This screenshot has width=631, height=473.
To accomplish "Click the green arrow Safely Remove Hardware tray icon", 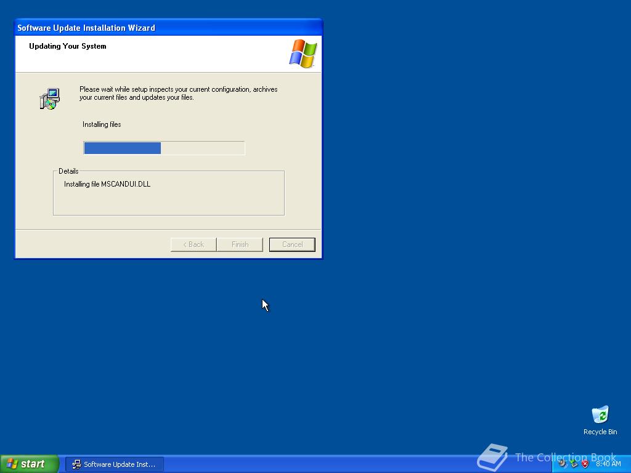I will point(574,464).
